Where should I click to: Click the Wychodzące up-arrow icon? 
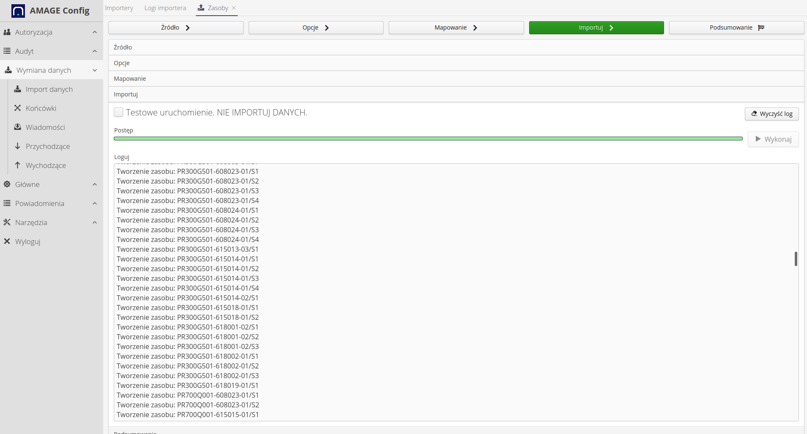click(x=17, y=165)
